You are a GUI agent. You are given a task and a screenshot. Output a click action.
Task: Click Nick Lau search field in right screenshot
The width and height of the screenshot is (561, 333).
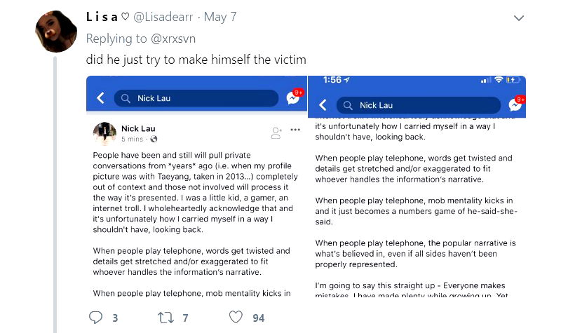coord(417,105)
